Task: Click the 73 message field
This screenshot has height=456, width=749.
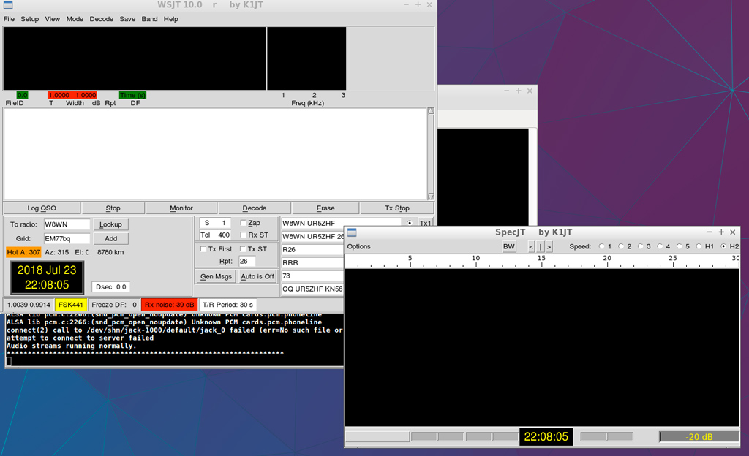Action: 313,275
